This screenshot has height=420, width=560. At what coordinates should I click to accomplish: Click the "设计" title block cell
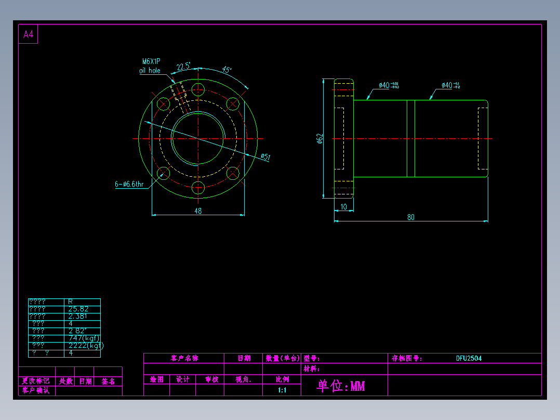coord(183,379)
